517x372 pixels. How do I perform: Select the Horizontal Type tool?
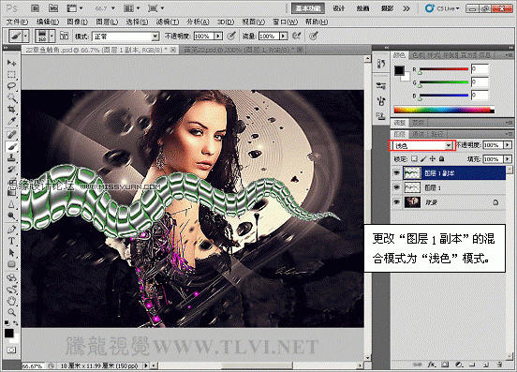point(11,241)
